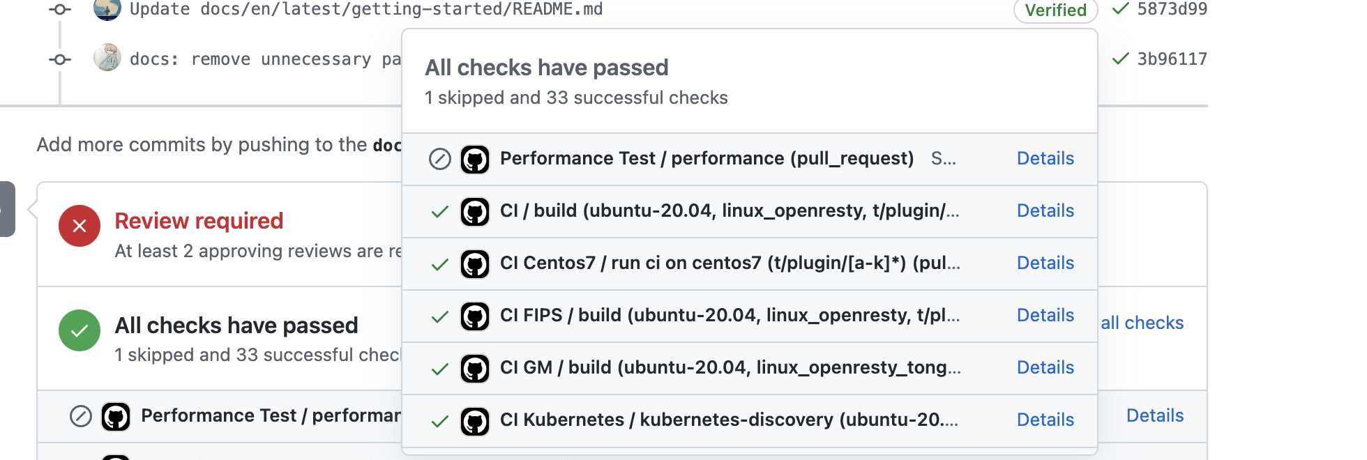Click the GitHub Actions icon for Performance Test popup row

(x=475, y=160)
